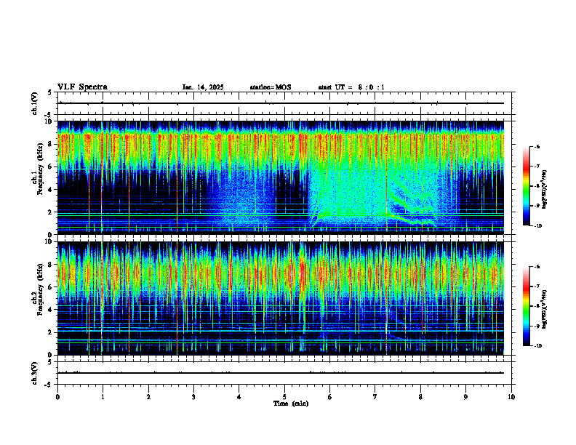Click time axis tick label '1'
The image size is (576, 445).
pyautogui.click(x=103, y=397)
